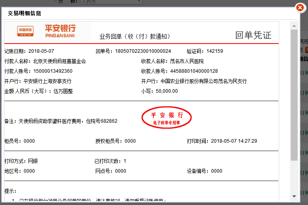The height and width of the screenshot is (205, 308).
Task: Click the 交易明细信息 dialog title
Action: click(24, 13)
